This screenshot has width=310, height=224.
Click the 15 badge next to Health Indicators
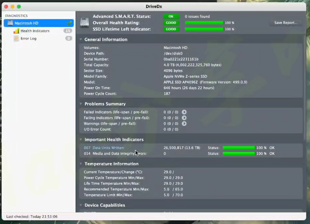[68, 31]
